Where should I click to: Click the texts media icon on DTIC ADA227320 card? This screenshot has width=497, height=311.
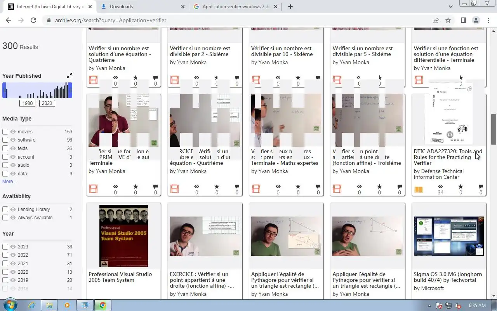tap(418, 190)
